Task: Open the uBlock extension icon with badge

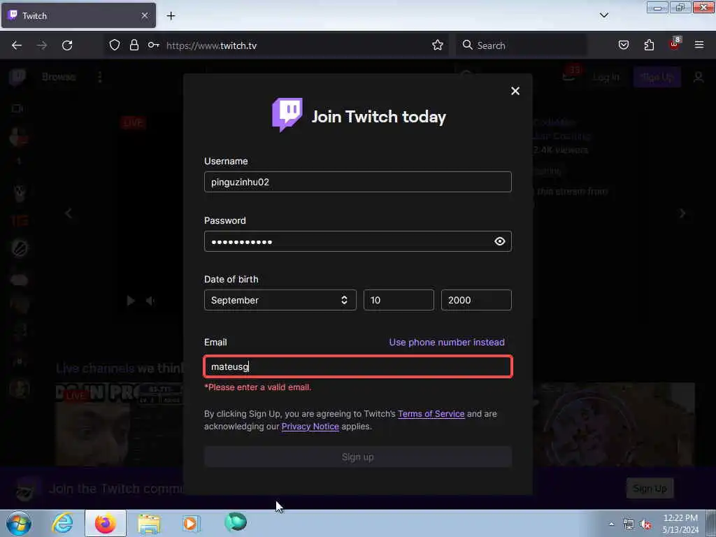Action: point(675,44)
